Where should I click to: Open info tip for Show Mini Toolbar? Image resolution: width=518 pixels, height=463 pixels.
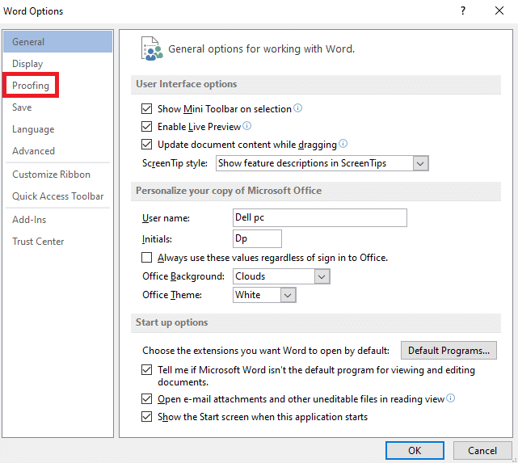pyautogui.click(x=297, y=108)
